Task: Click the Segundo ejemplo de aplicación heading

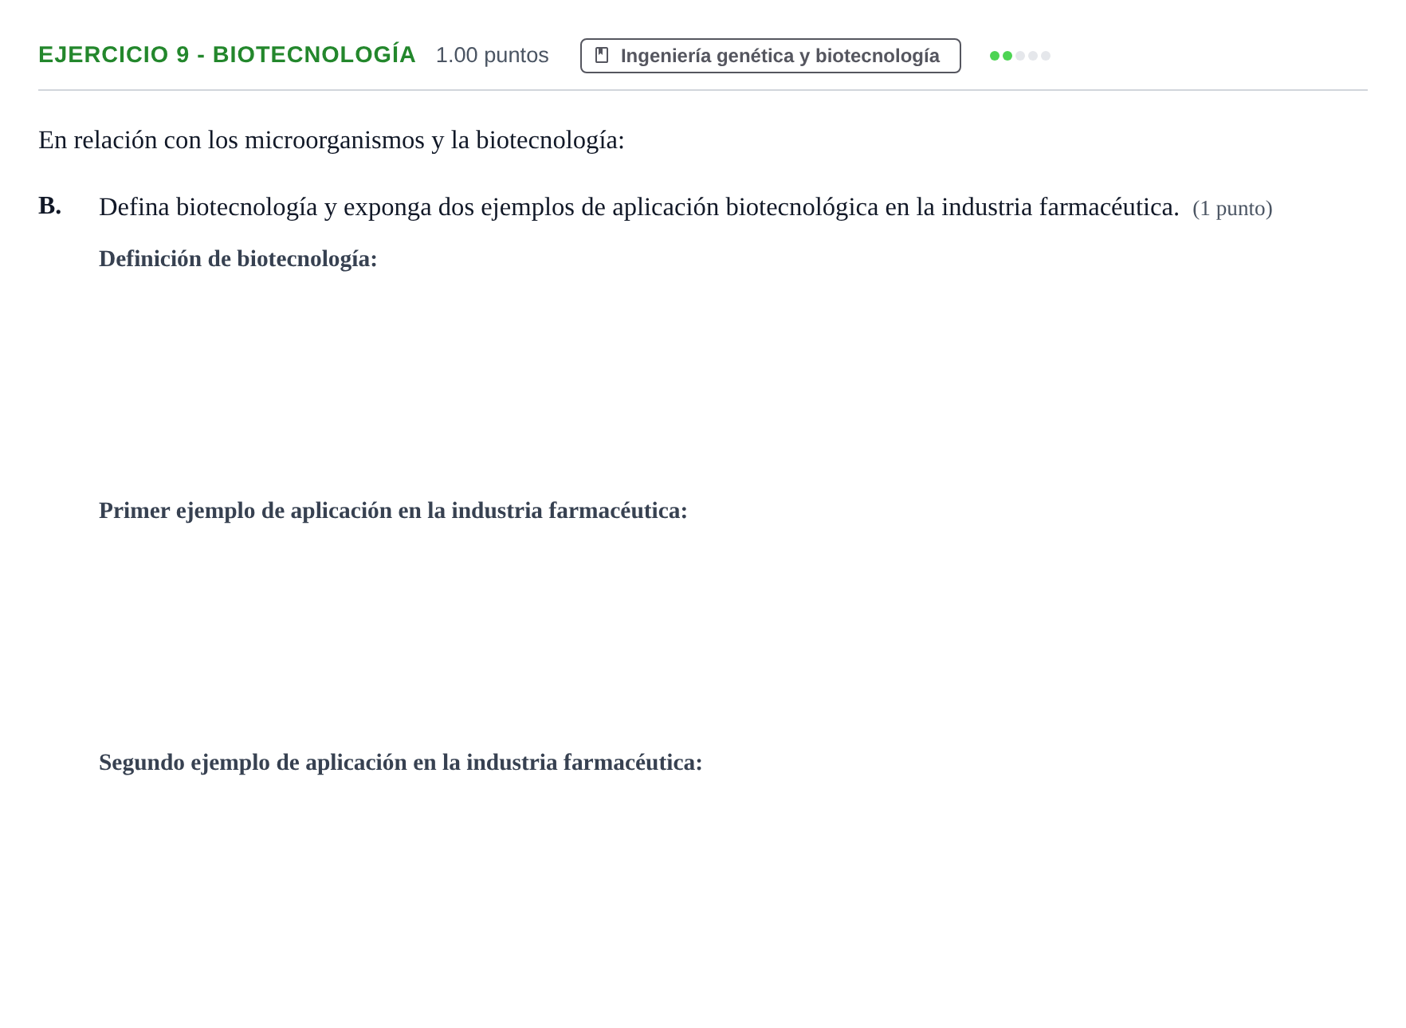Action: click(x=400, y=763)
